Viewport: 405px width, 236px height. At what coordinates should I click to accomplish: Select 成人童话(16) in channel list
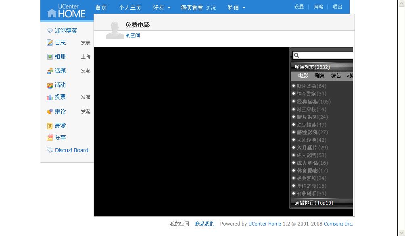point(312,163)
